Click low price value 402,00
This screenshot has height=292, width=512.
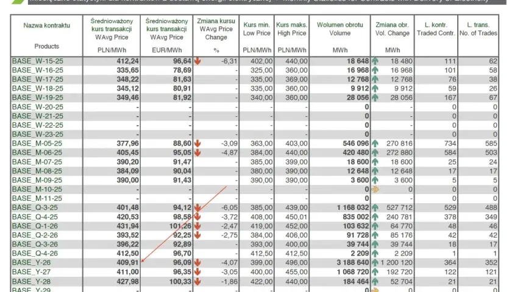point(261,61)
